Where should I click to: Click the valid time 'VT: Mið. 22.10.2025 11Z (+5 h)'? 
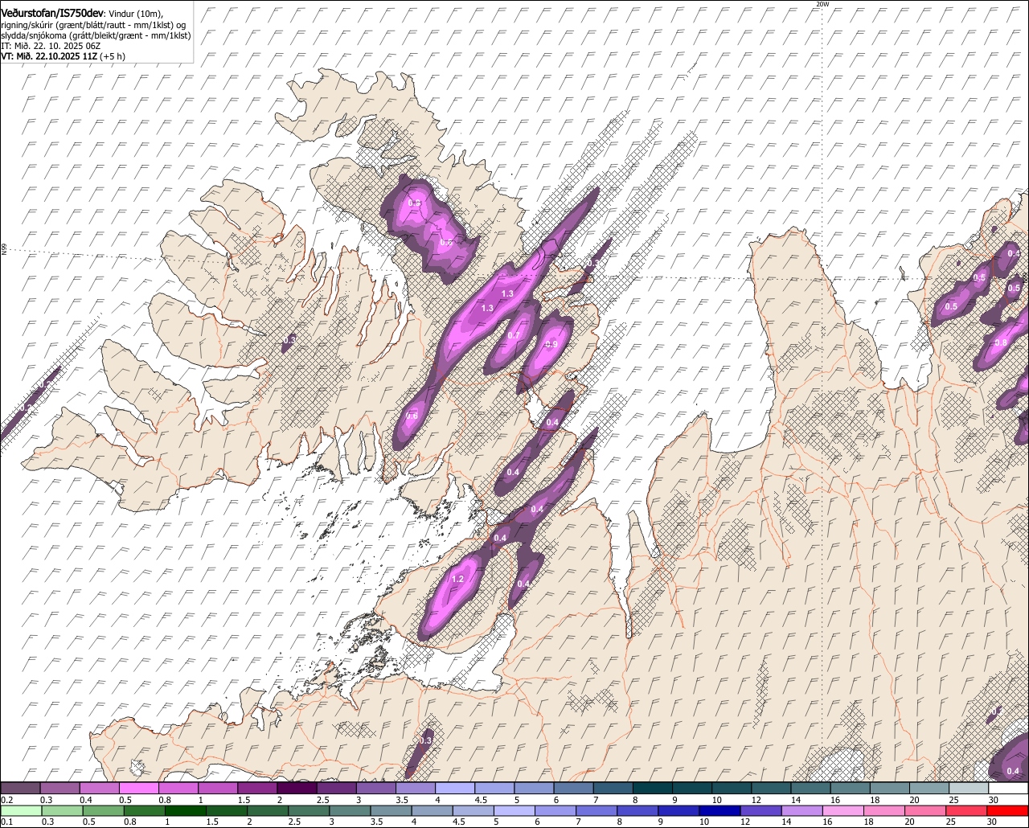64,56
